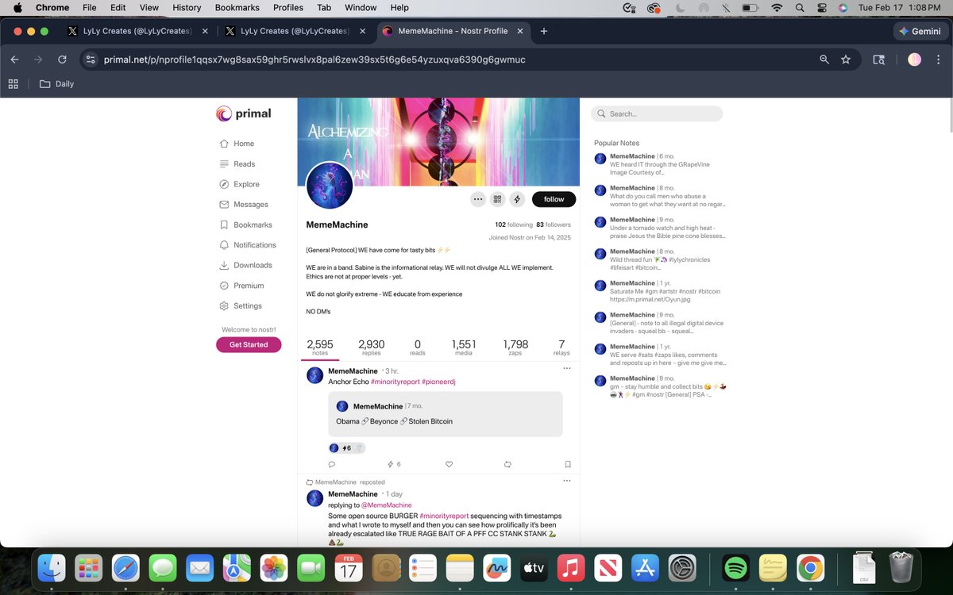This screenshot has width=953, height=595.
Task: Open Reads in the sidebar
Action: [237, 164]
